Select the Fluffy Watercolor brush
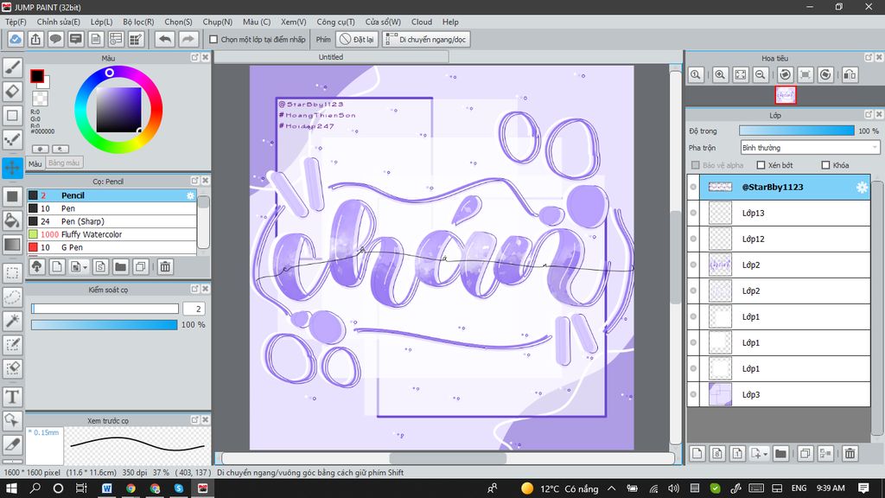Image resolution: width=885 pixels, height=498 pixels. [x=111, y=234]
